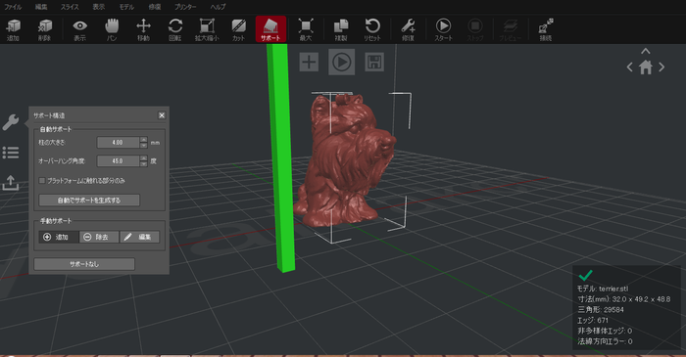
Task: Click the オーバーハング角度 value field 45.0
Action: pos(119,161)
